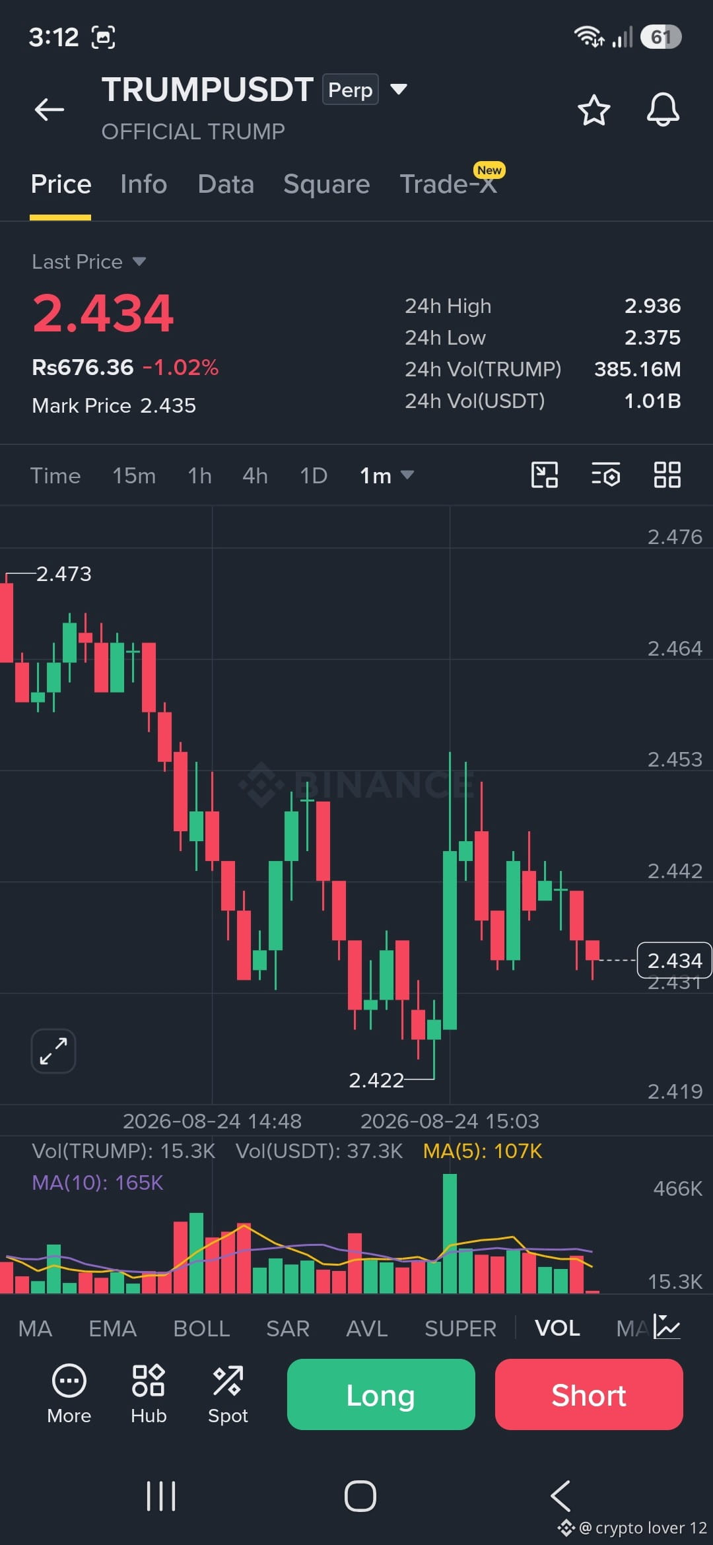
Task: Select the Price tab
Action: (61, 184)
